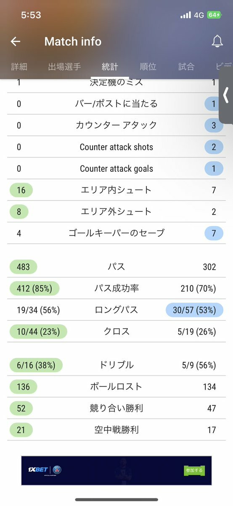Expand the side panel chevron handle
The height and width of the screenshot is (506, 233).
point(226,95)
